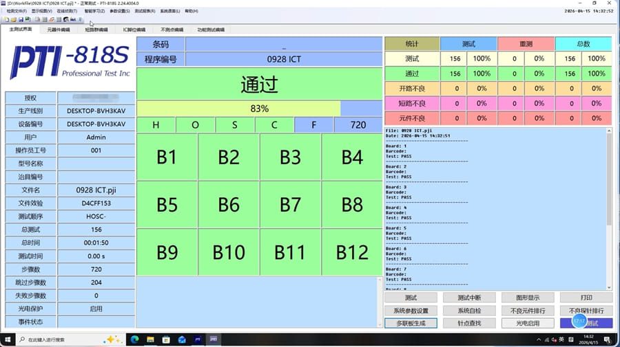Screen dimensions: 620x347
Task: Click the highlighted F step cell
Action: tap(314, 125)
